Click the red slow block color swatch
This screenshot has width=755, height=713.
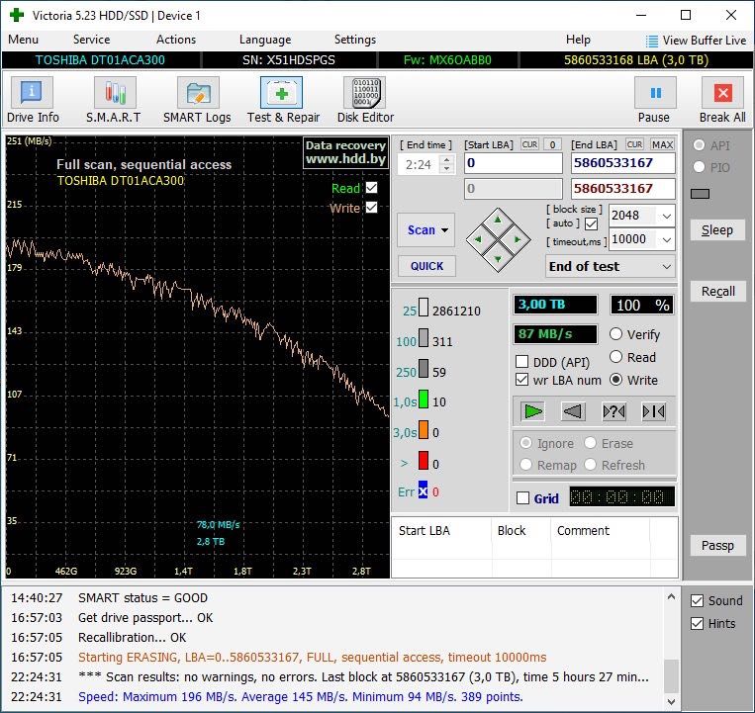point(424,461)
